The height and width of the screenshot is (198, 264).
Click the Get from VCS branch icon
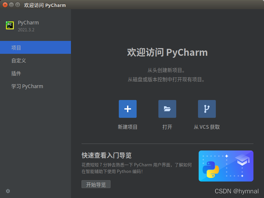coord(207,109)
